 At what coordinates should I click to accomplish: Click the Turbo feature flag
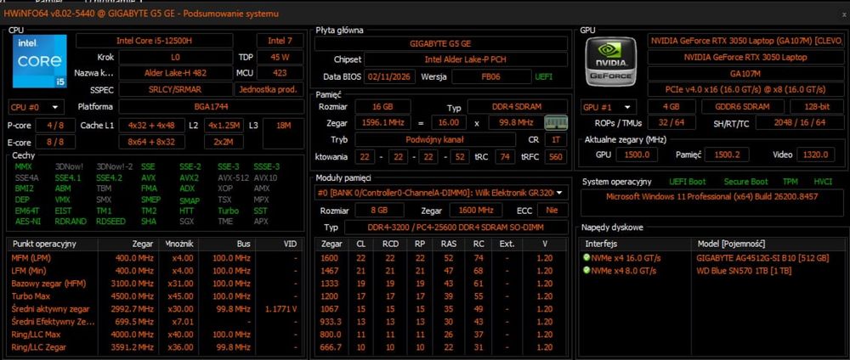pyautogui.click(x=228, y=211)
